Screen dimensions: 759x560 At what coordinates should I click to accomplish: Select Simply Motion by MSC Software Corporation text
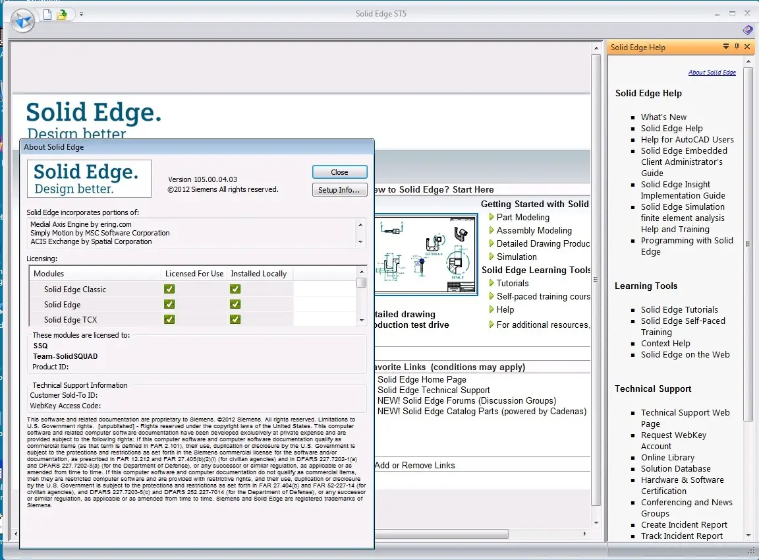(x=99, y=233)
